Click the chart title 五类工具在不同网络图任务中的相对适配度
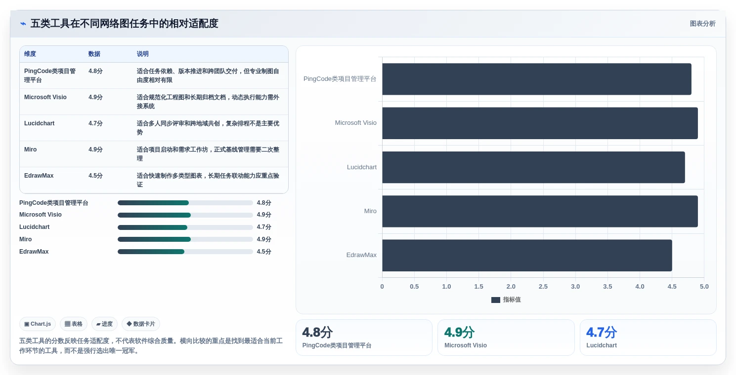This screenshot has height=375, width=736. [x=125, y=24]
